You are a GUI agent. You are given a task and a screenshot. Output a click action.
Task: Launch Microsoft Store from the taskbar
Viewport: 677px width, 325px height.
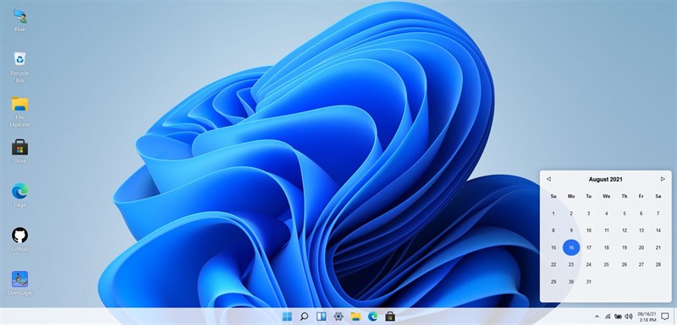pos(390,317)
